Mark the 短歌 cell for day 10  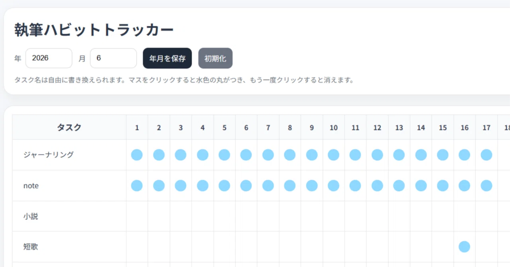334,247
